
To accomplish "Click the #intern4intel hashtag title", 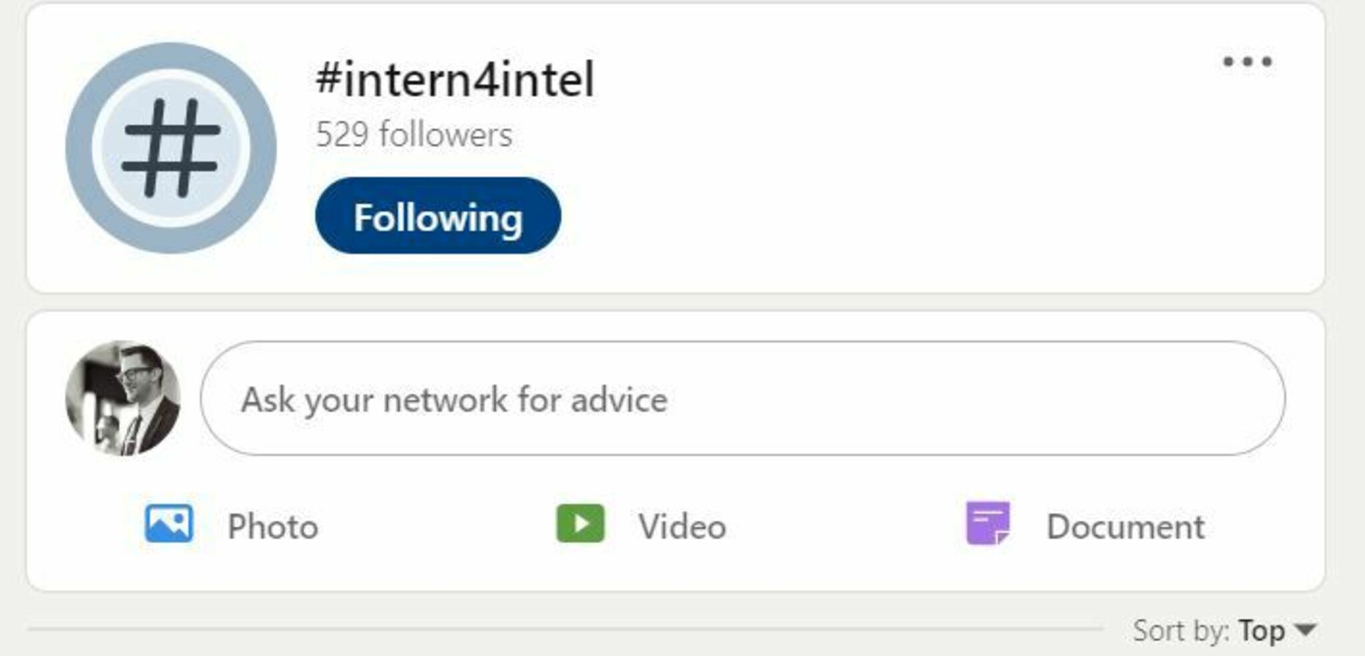I will [455, 79].
